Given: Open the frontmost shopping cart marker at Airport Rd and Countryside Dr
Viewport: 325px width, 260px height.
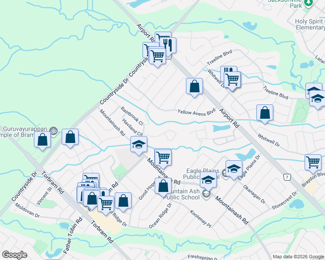Looking at the screenshot, I should 158,56.
